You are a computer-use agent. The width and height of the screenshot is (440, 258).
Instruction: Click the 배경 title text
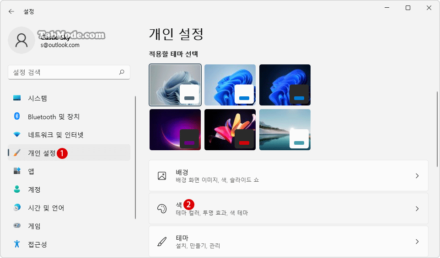[182, 172]
